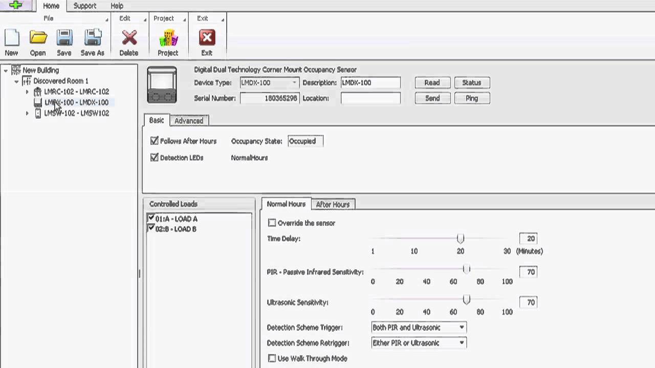This screenshot has height=368, width=655.
Task: Click the PIR sensitivity value box
Action: pos(528,272)
